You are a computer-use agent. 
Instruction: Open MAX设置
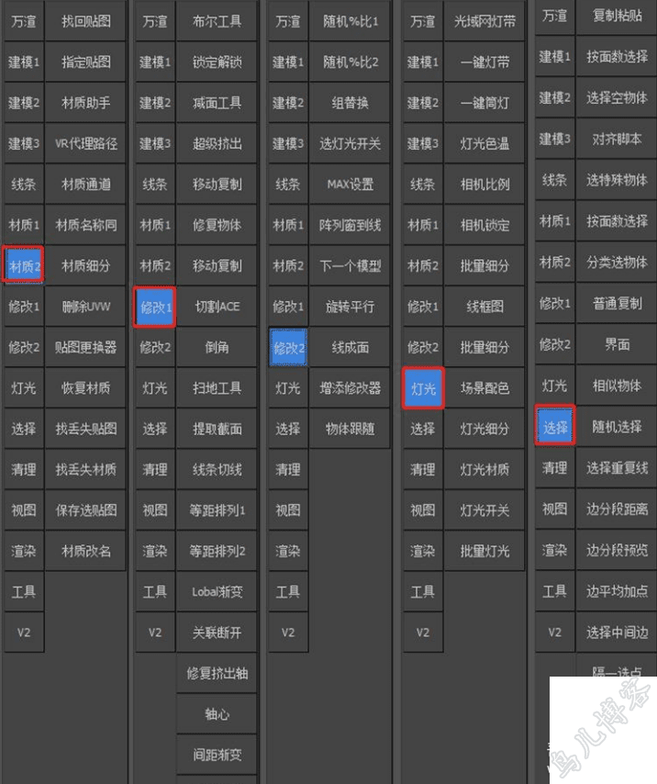tap(350, 185)
